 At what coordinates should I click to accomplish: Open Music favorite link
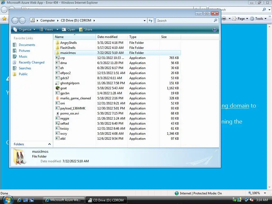[x=23, y=57]
